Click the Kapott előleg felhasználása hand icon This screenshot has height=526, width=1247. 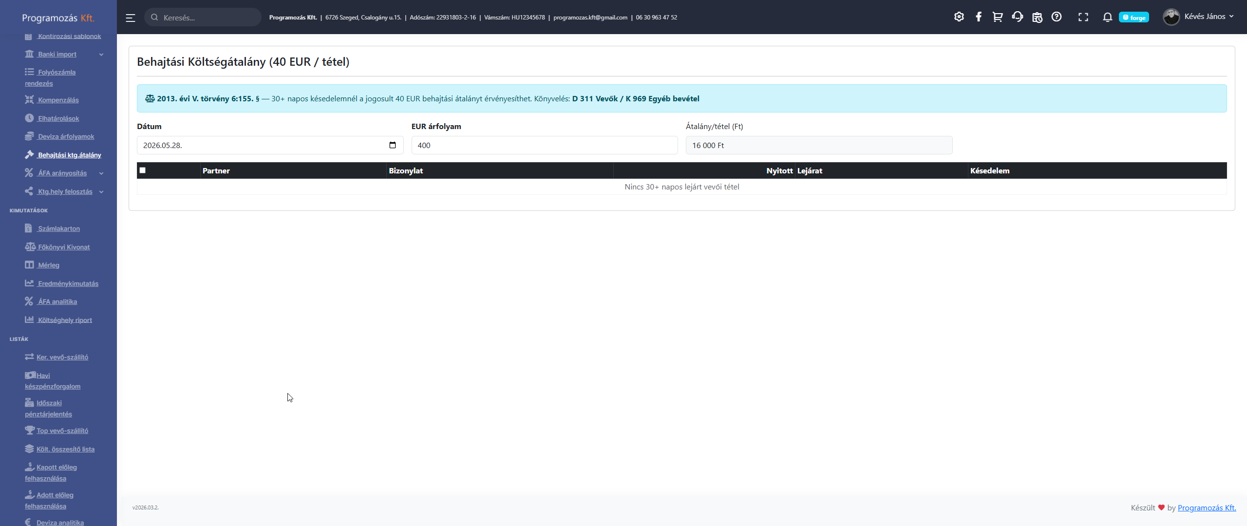[x=29, y=467]
